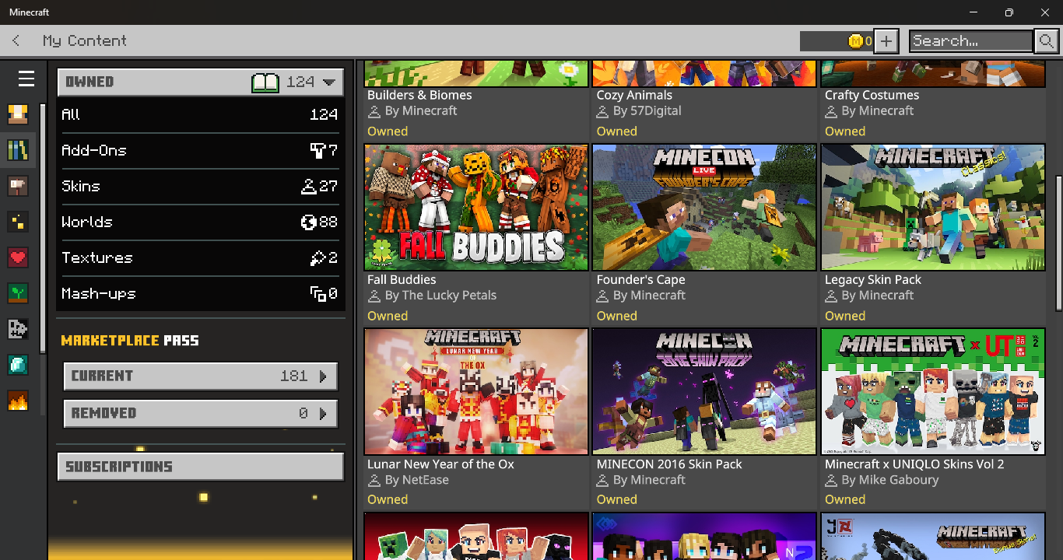This screenshot has height=560, width=1063.
Task: Click the creator icon beside The Lucky Petals
Action: click(x=374, y=296)
